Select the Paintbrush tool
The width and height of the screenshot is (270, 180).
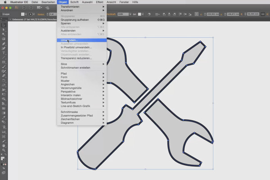click(4, 67)
